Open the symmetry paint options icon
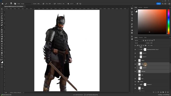The width and height of the screenshot is (171, 96). (80, 4)
